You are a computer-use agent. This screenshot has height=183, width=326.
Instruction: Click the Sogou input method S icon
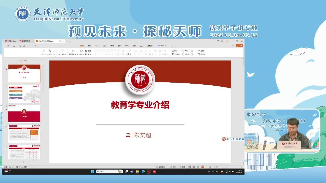[224, 139]
